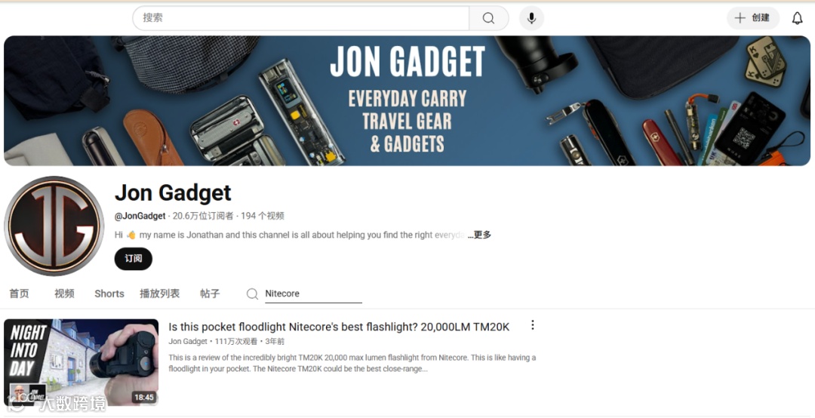
Task: Expand channel description with ...更多
Action: (479, 235)
